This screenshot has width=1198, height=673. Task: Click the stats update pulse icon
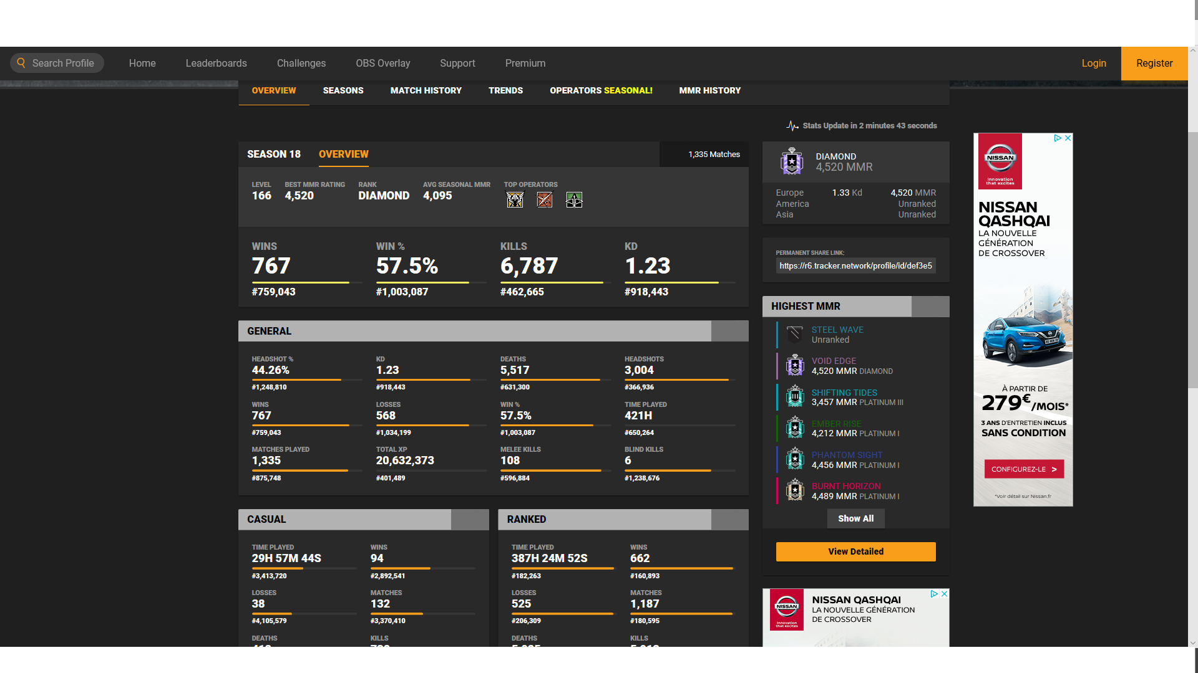[x=792, y=126]
